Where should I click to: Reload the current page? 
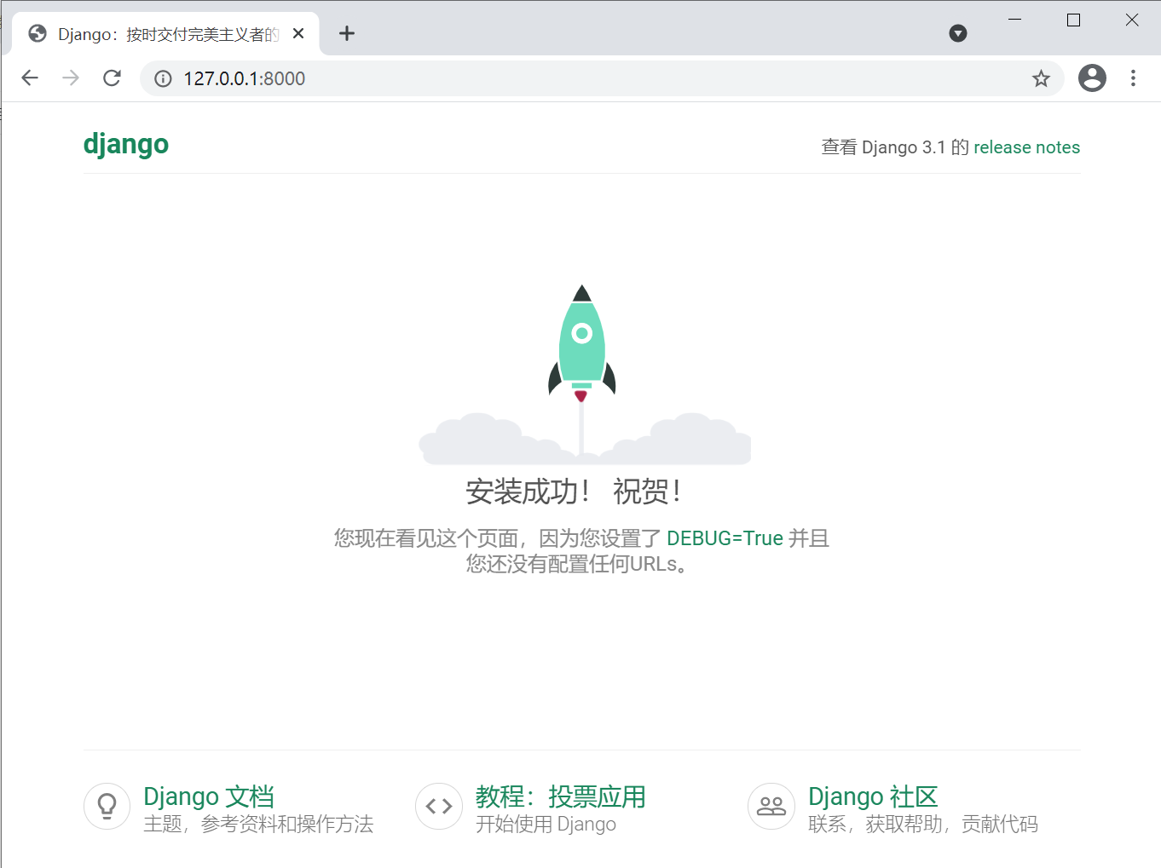(x=112, y=78)
